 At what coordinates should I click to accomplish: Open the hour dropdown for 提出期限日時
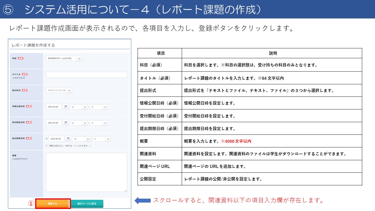pos(81,139)
